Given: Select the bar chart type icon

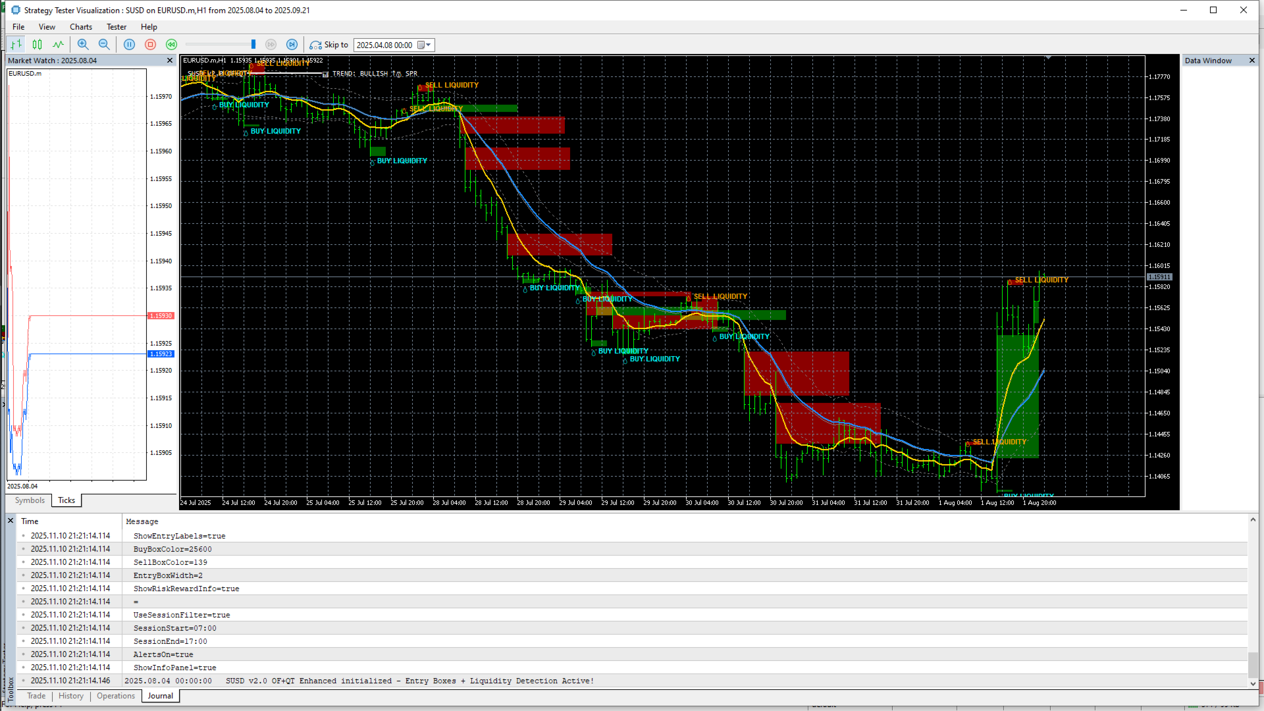Looking at the screenshot, I should click(x=16, y=45).
